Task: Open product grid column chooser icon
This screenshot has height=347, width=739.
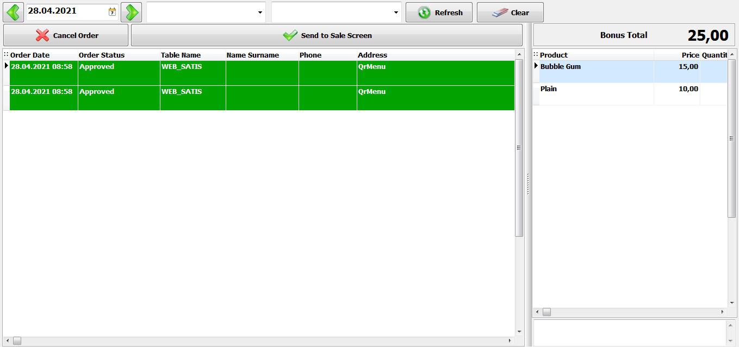Action: [x=536, y=55]
